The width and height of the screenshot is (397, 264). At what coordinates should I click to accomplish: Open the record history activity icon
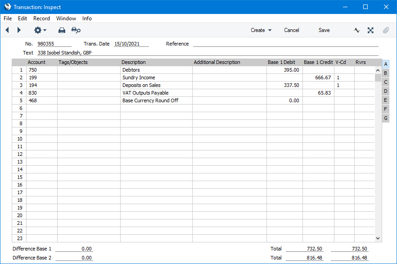[357, 30]
